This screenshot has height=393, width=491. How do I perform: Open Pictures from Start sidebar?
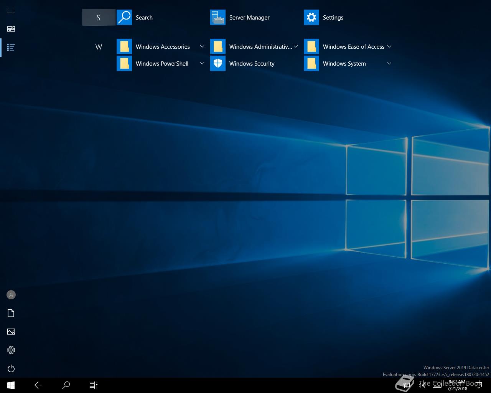(11, 332)
